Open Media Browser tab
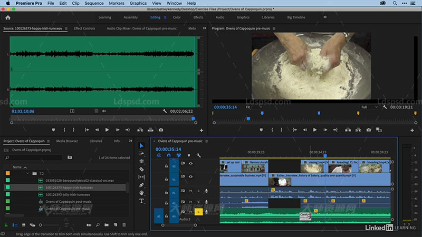The image size is (422, 237). pos(67,141)
